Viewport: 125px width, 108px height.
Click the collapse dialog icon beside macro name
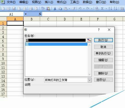click(89, 40)
